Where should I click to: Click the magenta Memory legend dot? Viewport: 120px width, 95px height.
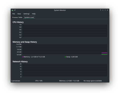click(23, 57)
